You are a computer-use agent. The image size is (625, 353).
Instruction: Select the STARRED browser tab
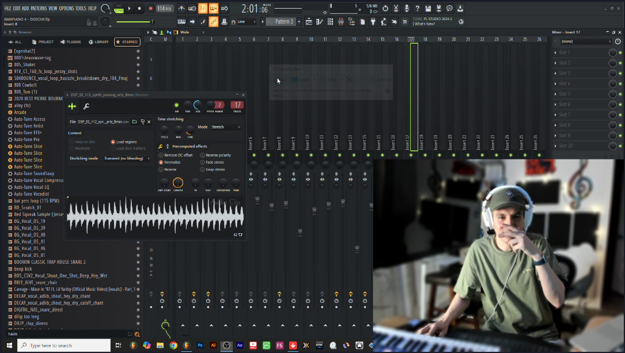(126, 42)
